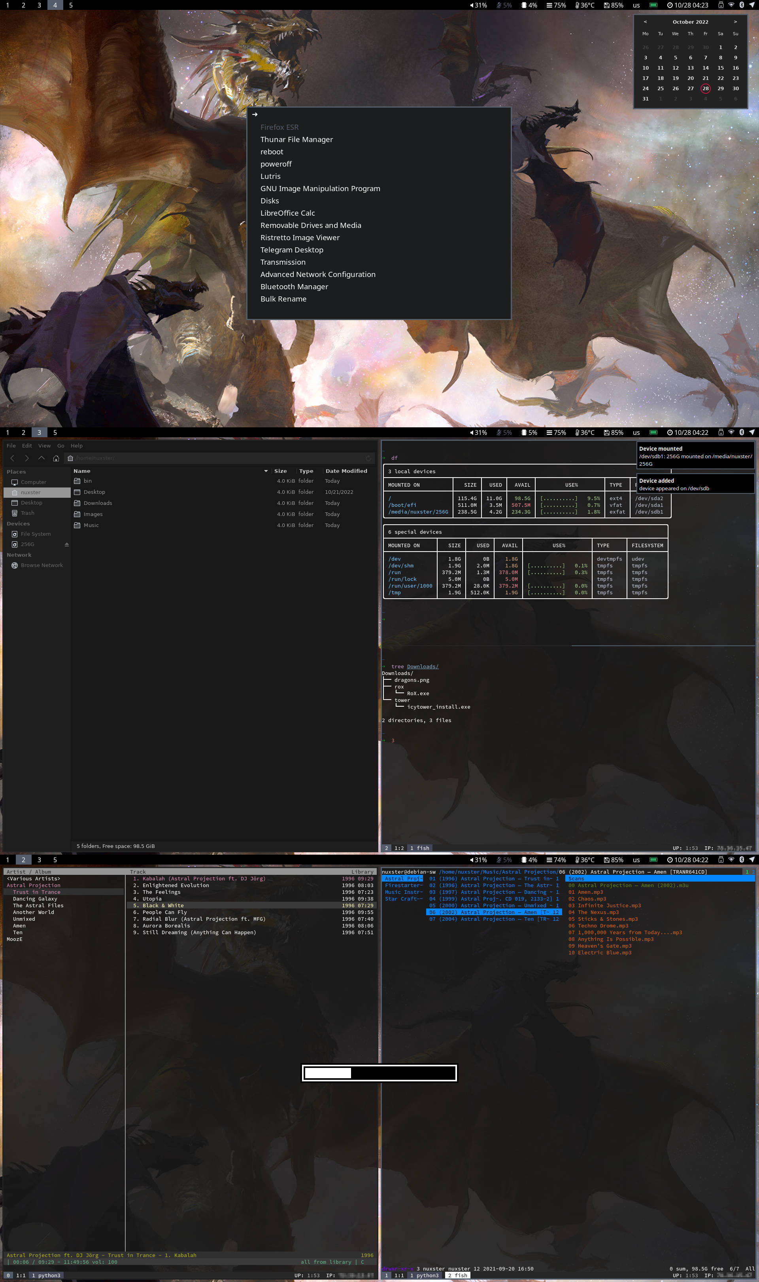Go back in Thunar toolbar
Screen dimensions: 759x1282
click(x=12, y=458)
